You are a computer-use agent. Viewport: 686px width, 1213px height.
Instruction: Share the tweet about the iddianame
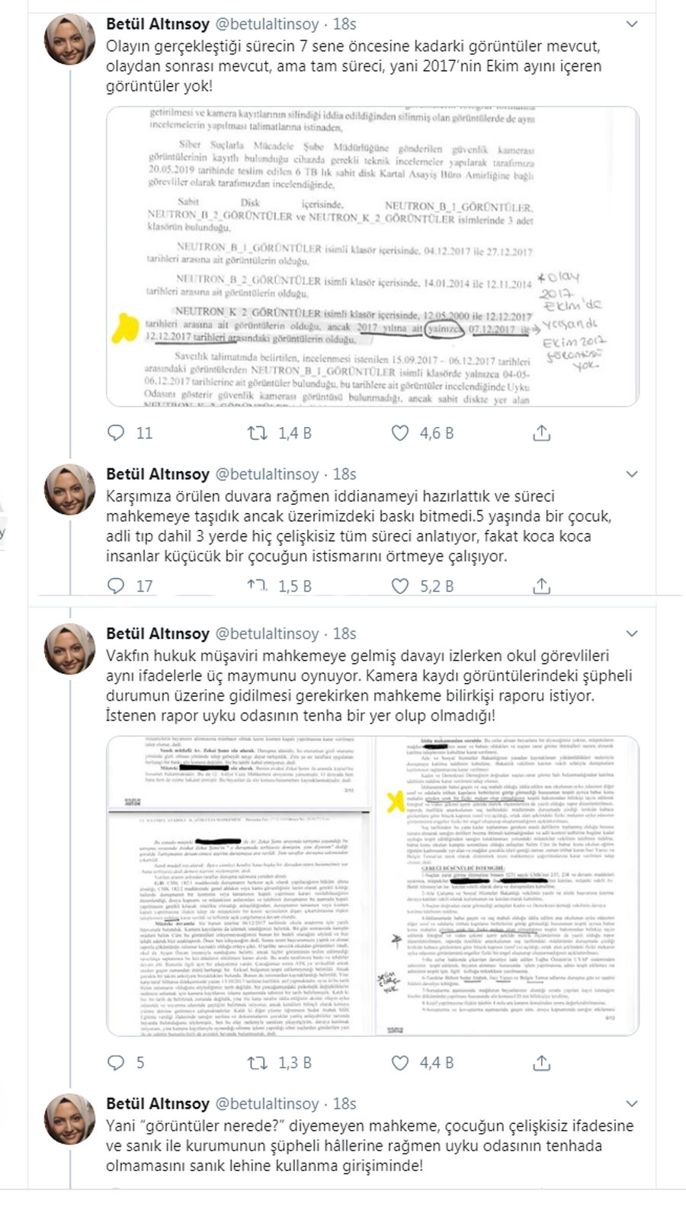(541, 586)
